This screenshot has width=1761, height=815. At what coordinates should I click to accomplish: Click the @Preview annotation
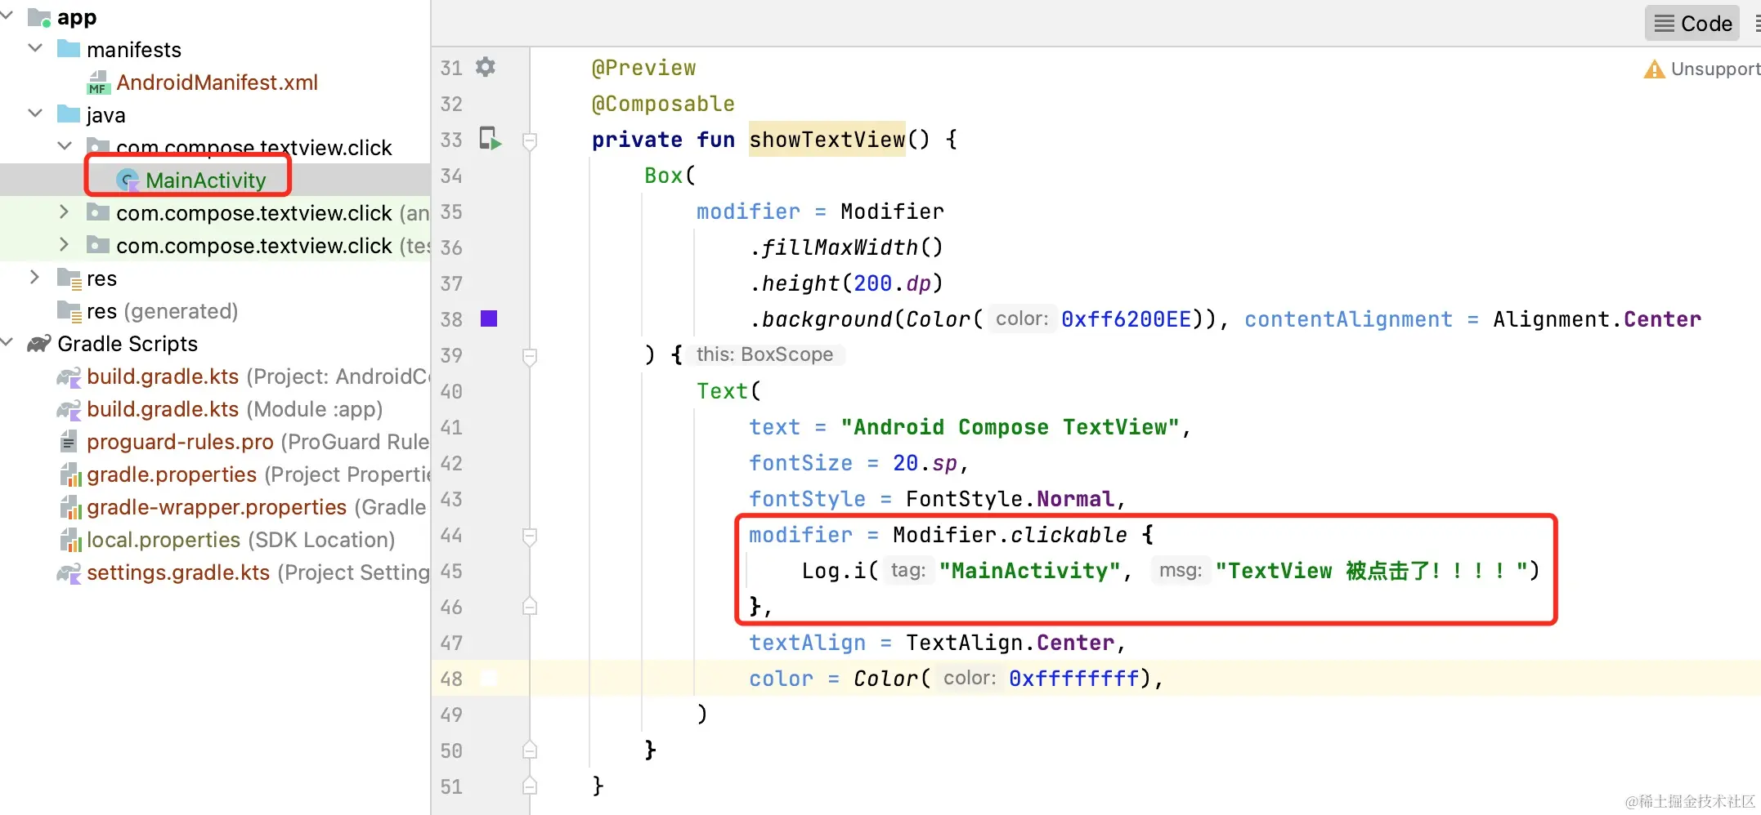[x=643, y=68]
